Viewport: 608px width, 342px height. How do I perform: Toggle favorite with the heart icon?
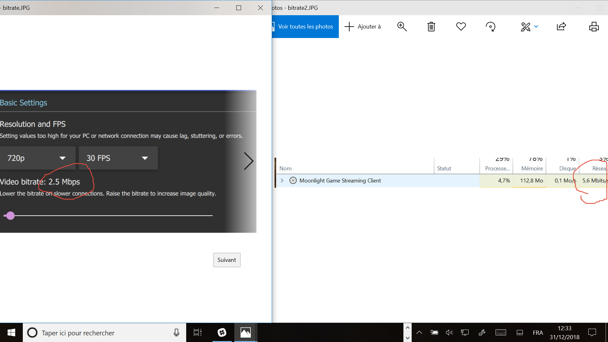[x=461, y=27]
